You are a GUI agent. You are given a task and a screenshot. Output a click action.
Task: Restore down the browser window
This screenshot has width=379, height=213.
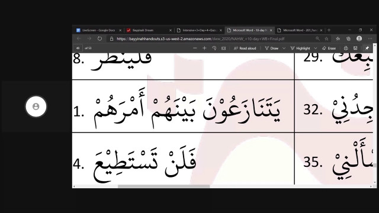361,30
